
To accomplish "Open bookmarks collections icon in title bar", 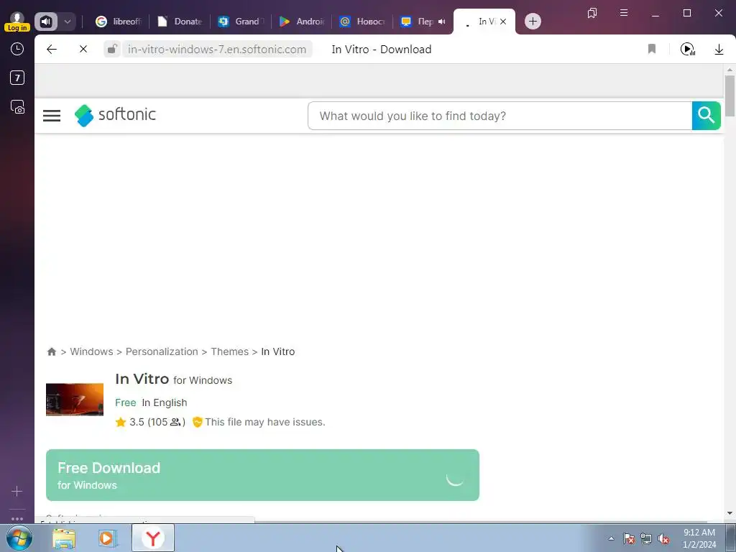I will [x=592, y=13].
